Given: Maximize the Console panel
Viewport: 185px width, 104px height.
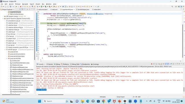Looking at the screenshot, I should point(184,64).
